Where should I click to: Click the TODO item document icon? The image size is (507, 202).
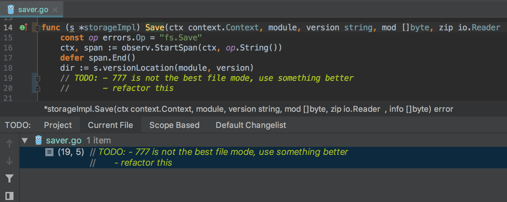coord(49,152)
